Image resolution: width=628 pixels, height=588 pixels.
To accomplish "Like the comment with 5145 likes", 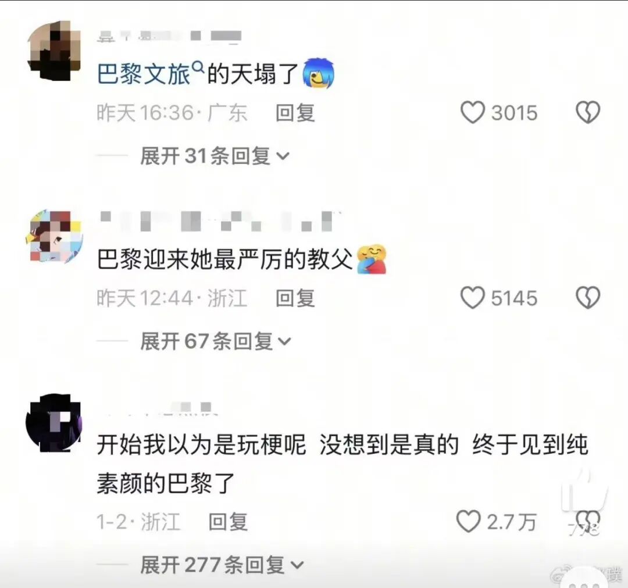I will click(473, 298).
